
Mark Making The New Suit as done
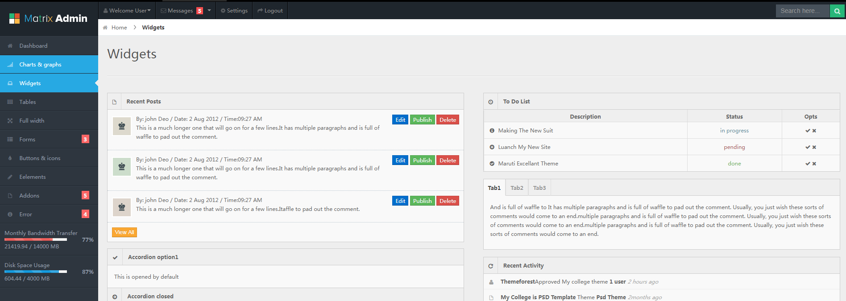pos(807,131)
